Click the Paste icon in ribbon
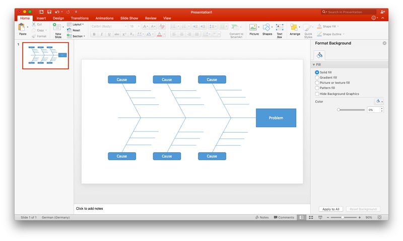 [x=23, y=28]
